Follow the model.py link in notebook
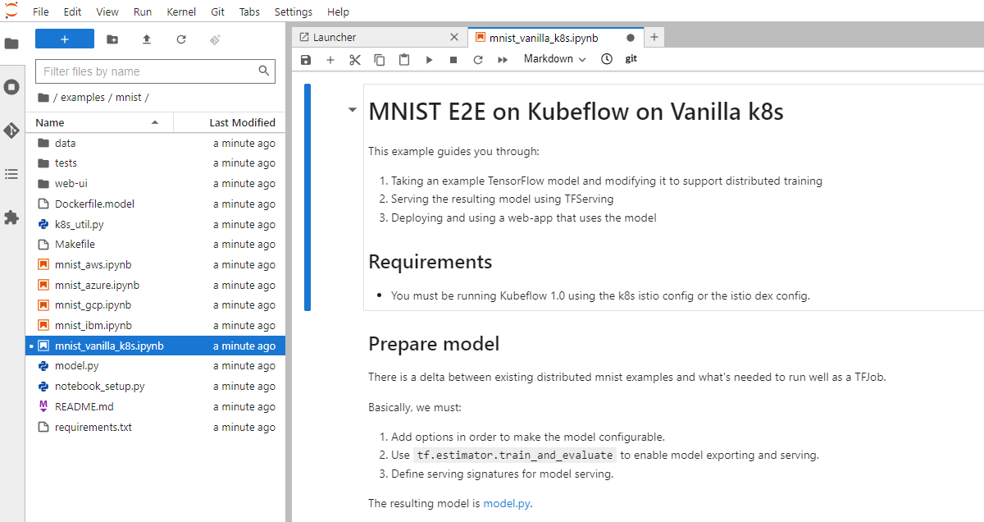This screenshot has height=522, width=984. click(x=508, y=503)
